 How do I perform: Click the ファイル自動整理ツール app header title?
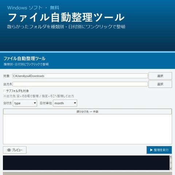pos(24,59)
